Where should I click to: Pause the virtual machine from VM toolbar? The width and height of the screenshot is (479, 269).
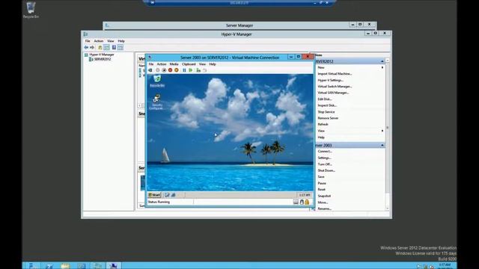[x=184, y=70]
